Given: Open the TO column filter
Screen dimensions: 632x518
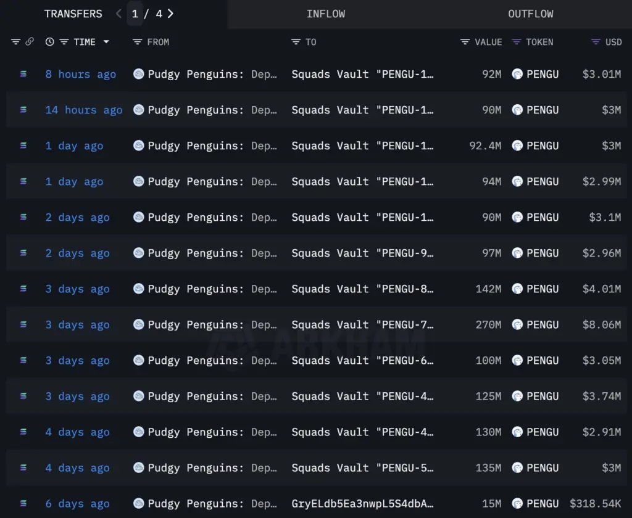Looking at the screenshot, I should (294, 42).
